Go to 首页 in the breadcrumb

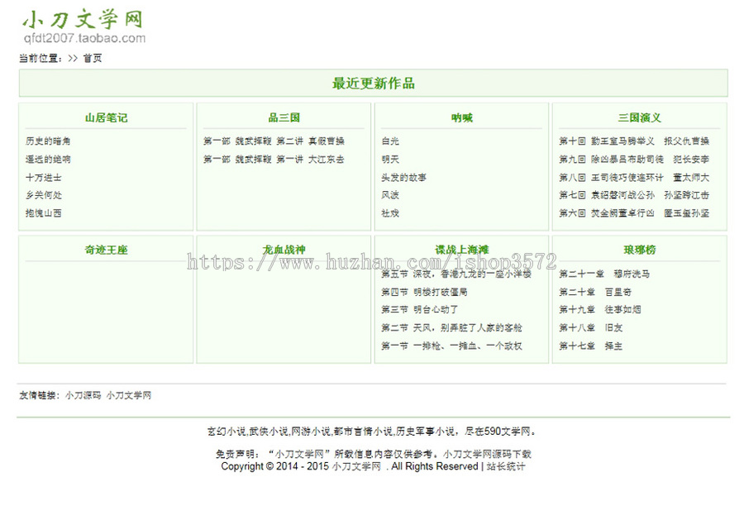coord(93,59)
